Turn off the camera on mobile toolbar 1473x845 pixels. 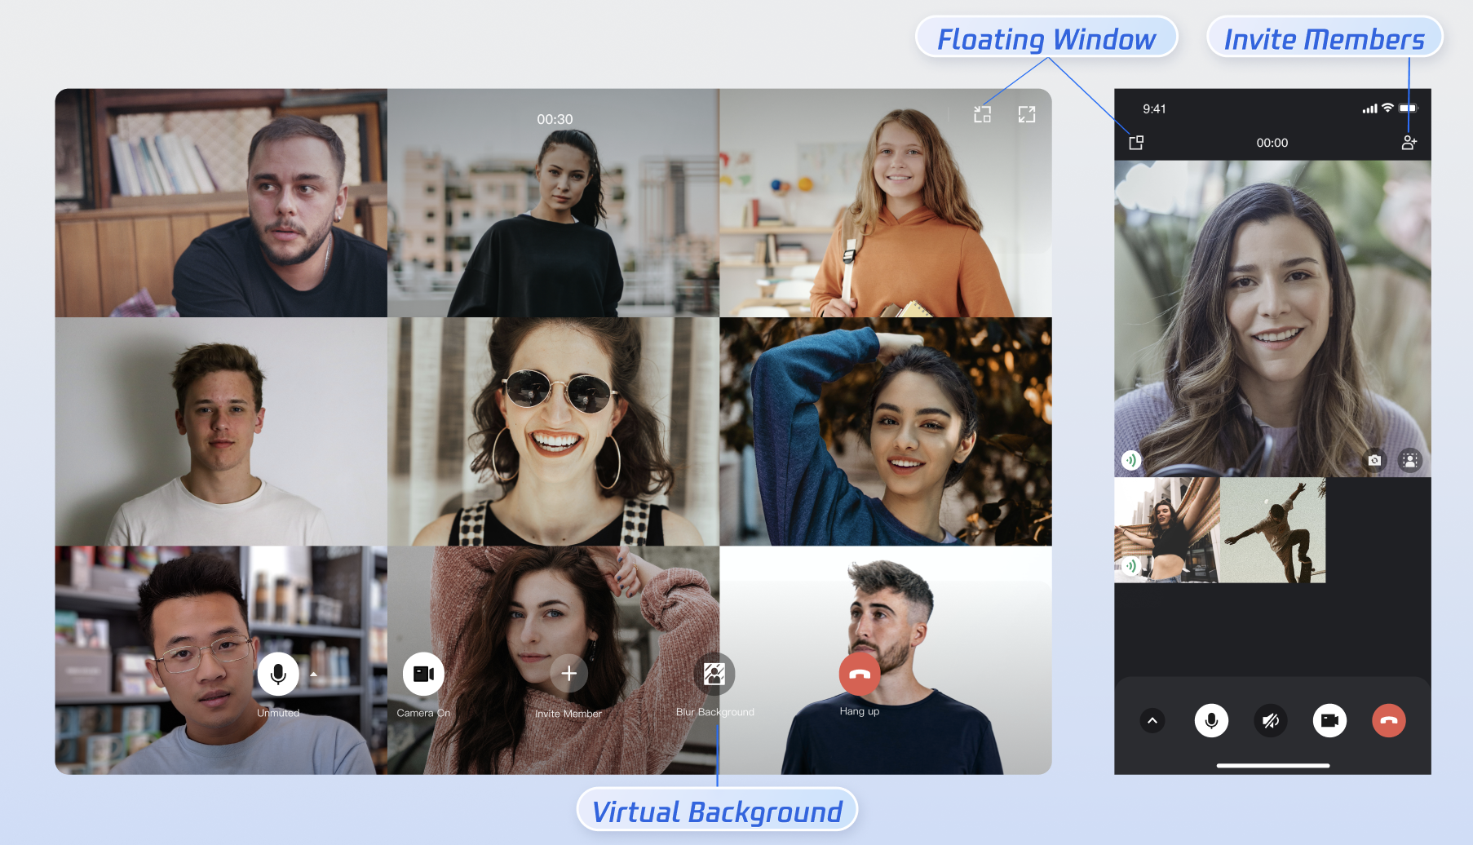(1329, 720)
